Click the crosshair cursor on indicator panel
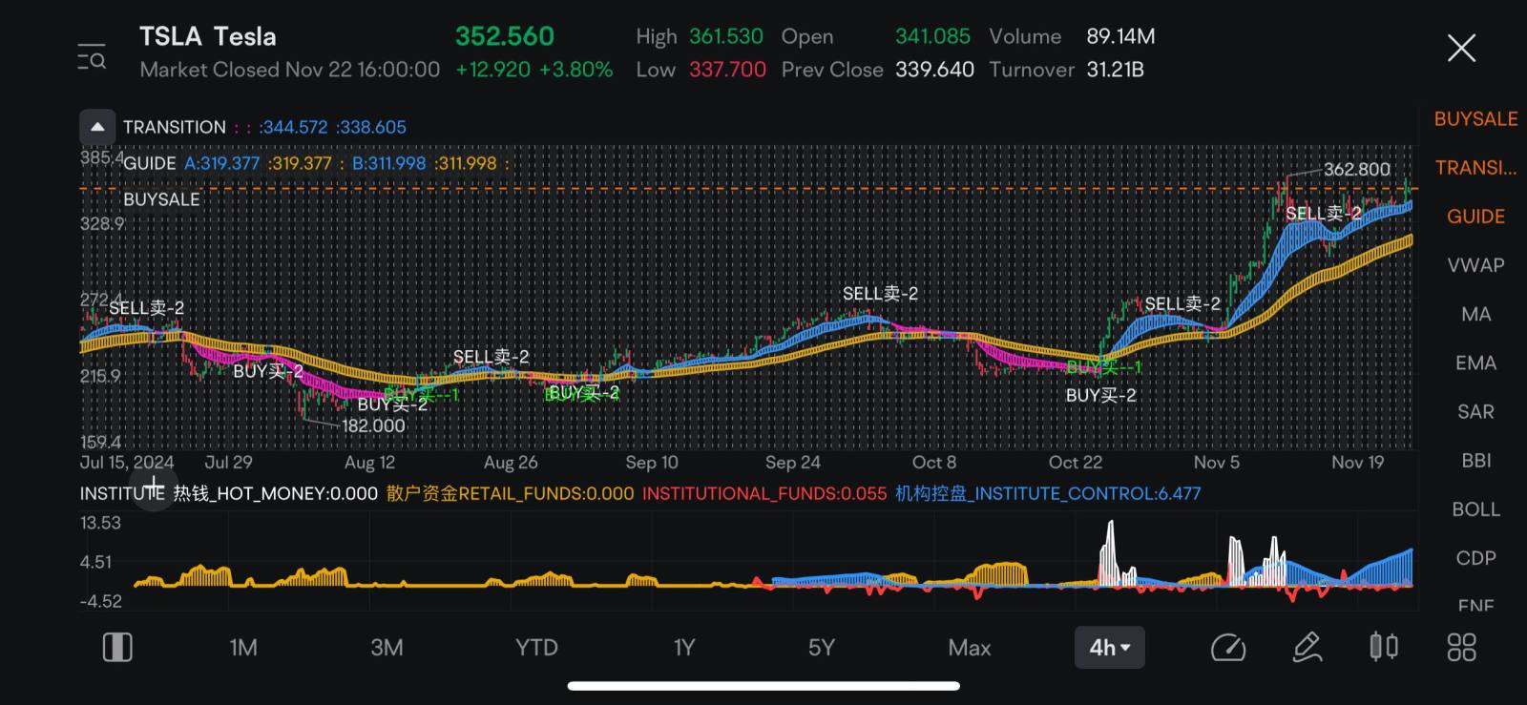 [154, 487]
